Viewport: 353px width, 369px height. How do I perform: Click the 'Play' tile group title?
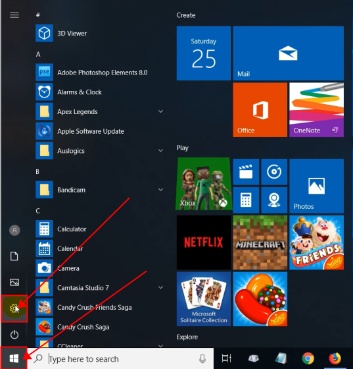coord(182,148)
